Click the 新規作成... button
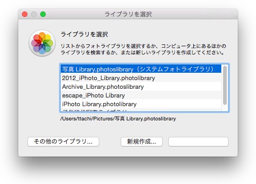Viewport: 256px width, 184px height. click(x=142, y=141)
